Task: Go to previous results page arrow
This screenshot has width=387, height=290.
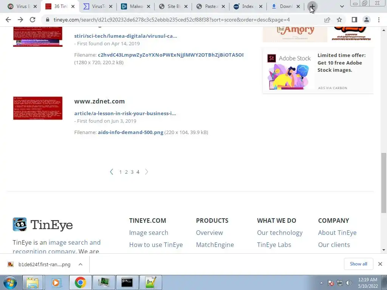Action: tap(111, 172)
